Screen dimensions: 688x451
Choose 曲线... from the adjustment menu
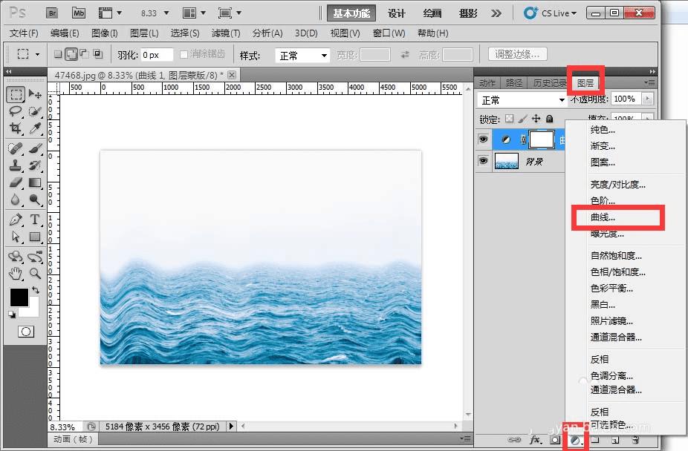[603, 217]
